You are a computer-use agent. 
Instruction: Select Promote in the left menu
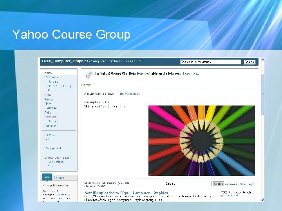50,135
